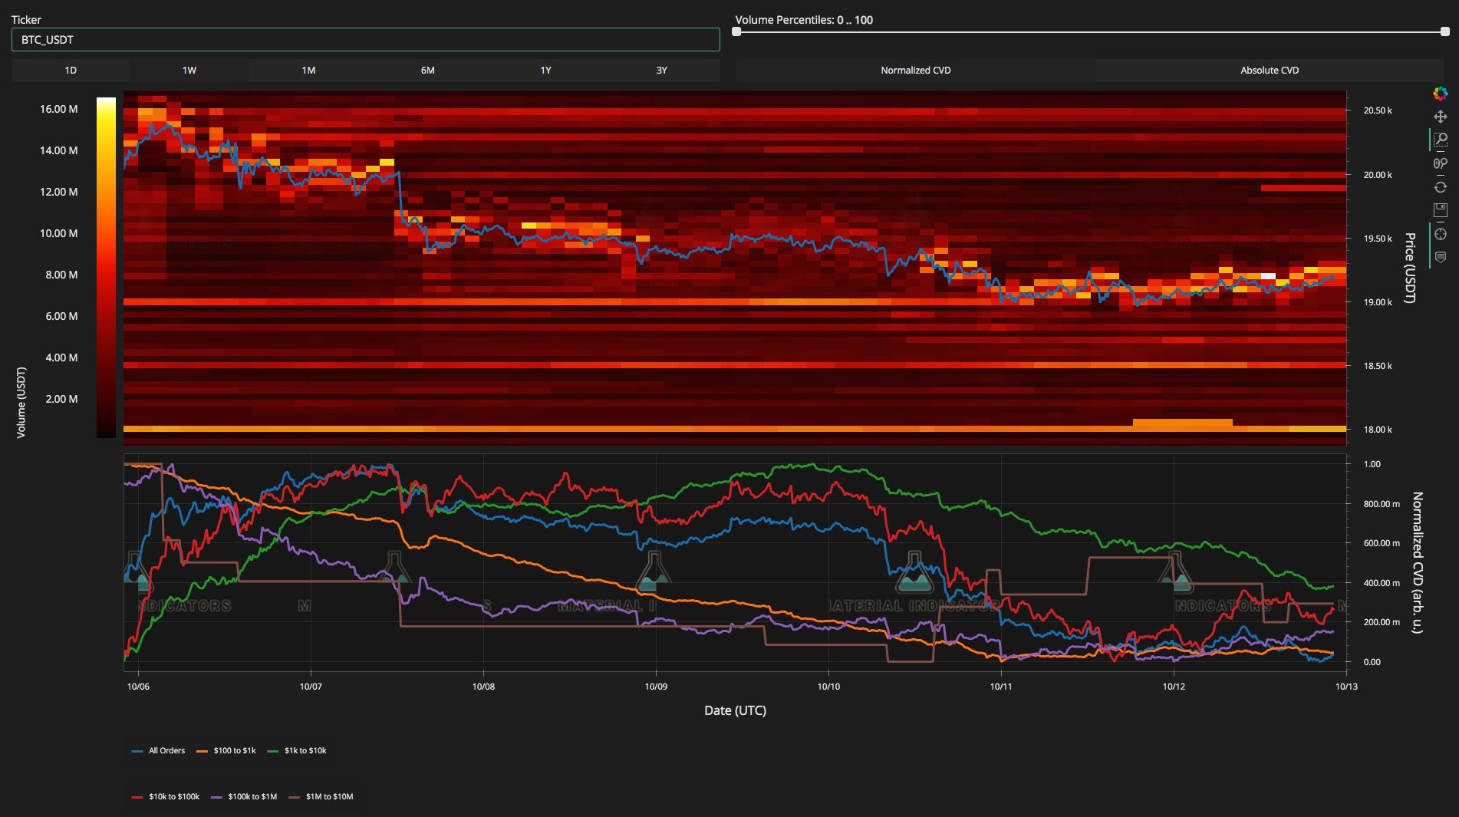Select the 1M time range
This screenshot has width=1459, height=817.
click(308, 70)
